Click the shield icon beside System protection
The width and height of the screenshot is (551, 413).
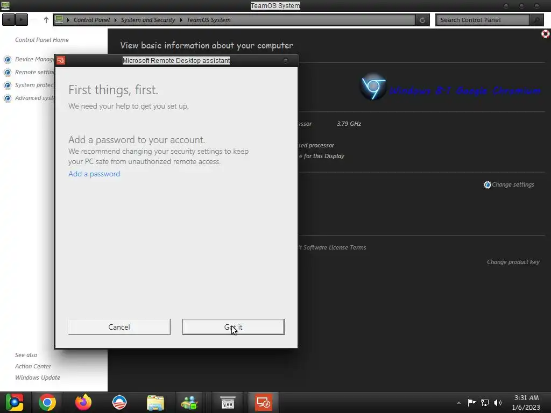click(x=8, y=86)
